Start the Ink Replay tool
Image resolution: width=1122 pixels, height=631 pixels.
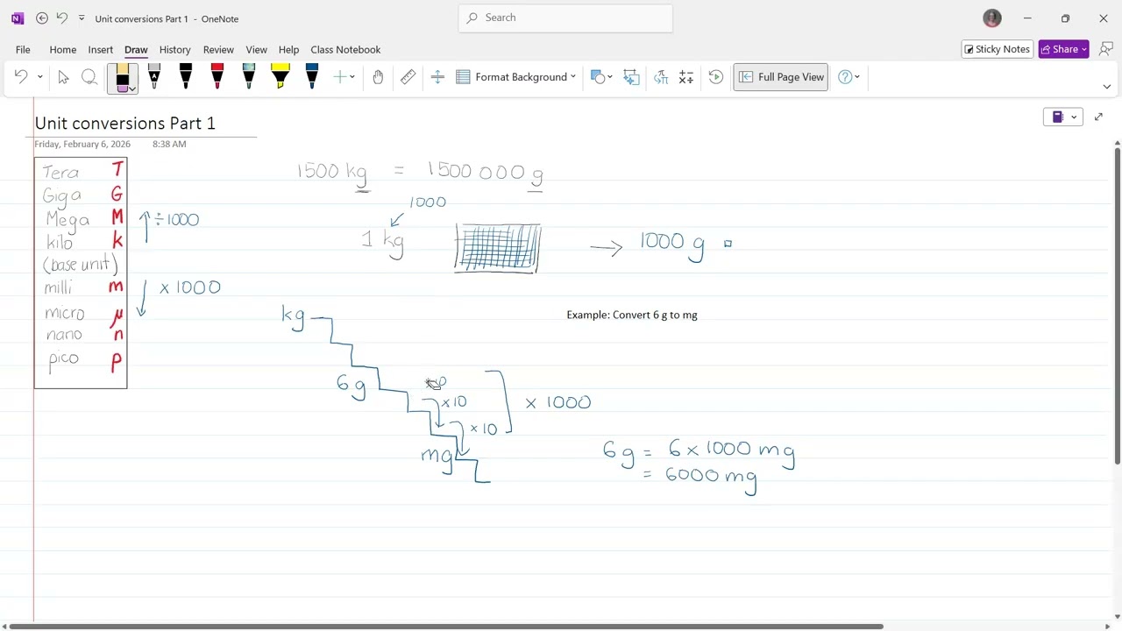point(716,77)
